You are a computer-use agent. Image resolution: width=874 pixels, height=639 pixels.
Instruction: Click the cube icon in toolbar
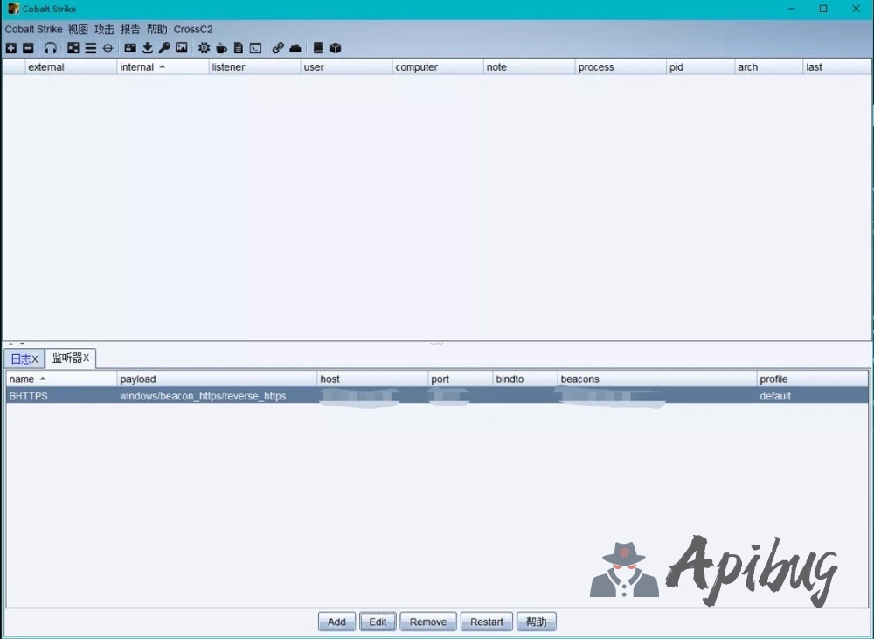[336, 48]
